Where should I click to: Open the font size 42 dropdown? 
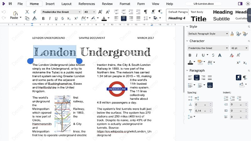click(94, 12)
